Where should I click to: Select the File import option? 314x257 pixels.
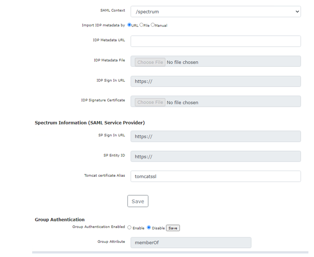coord(141,24)
